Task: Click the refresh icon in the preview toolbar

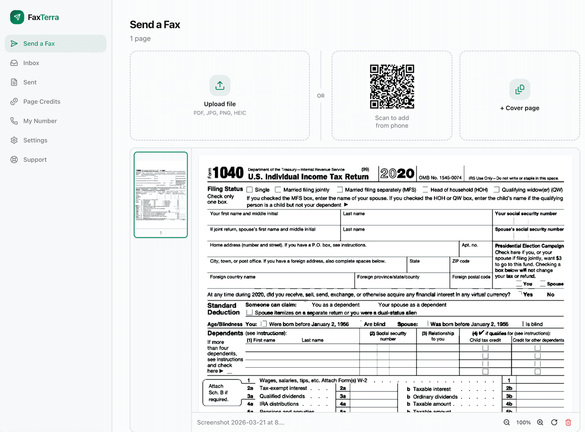Action: click(x=554, y=423)
